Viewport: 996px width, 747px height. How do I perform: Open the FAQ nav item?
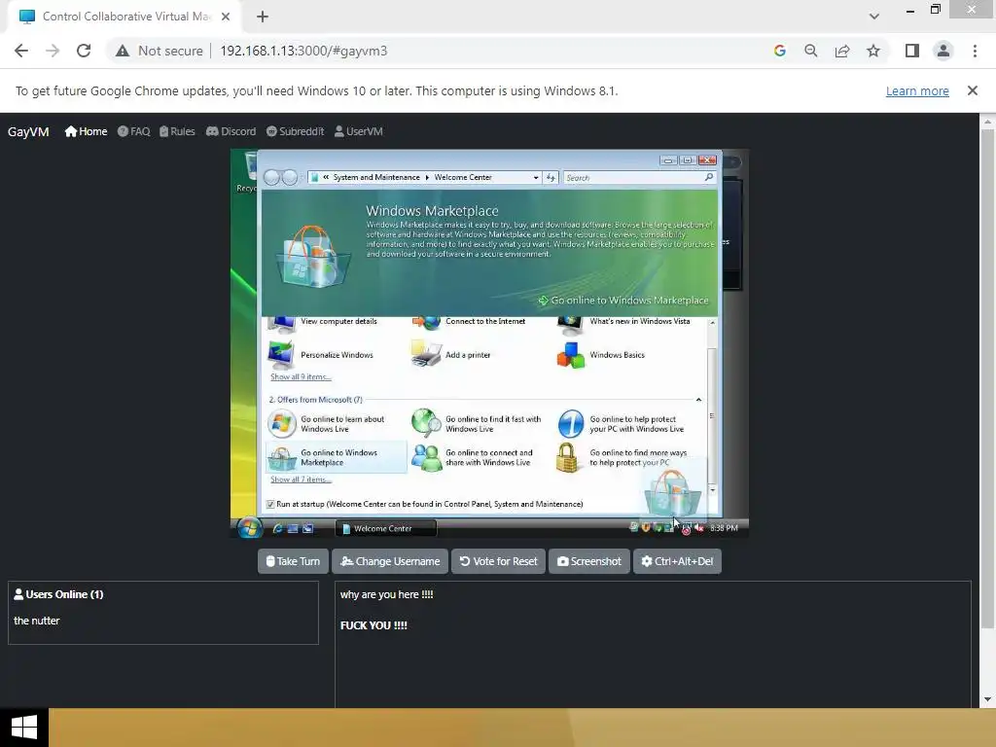(x=133, y=131)
